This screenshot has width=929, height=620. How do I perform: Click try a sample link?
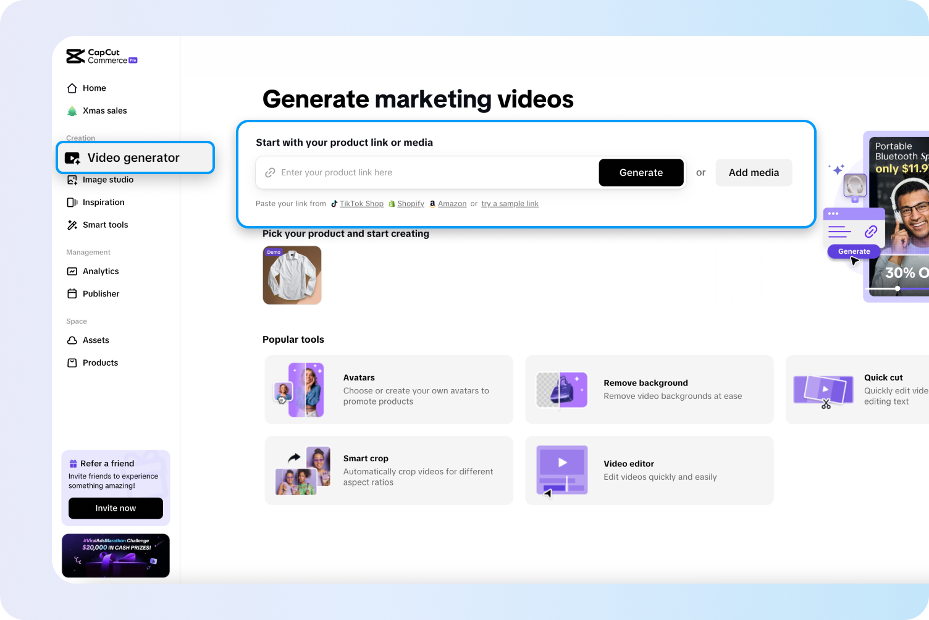point(510,203)
